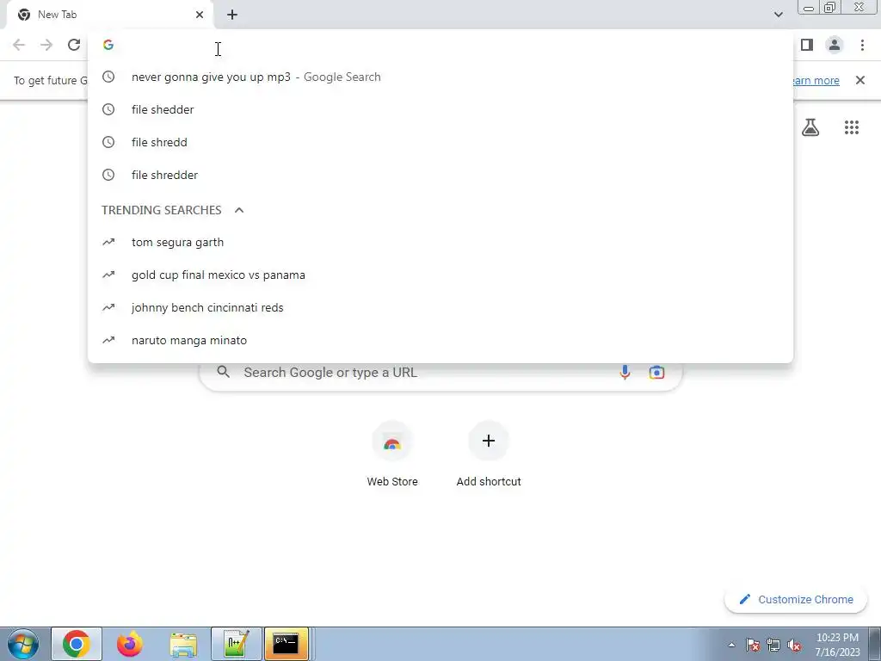
Task: Open the Web Store shortcut
Action: coord(392,455)
